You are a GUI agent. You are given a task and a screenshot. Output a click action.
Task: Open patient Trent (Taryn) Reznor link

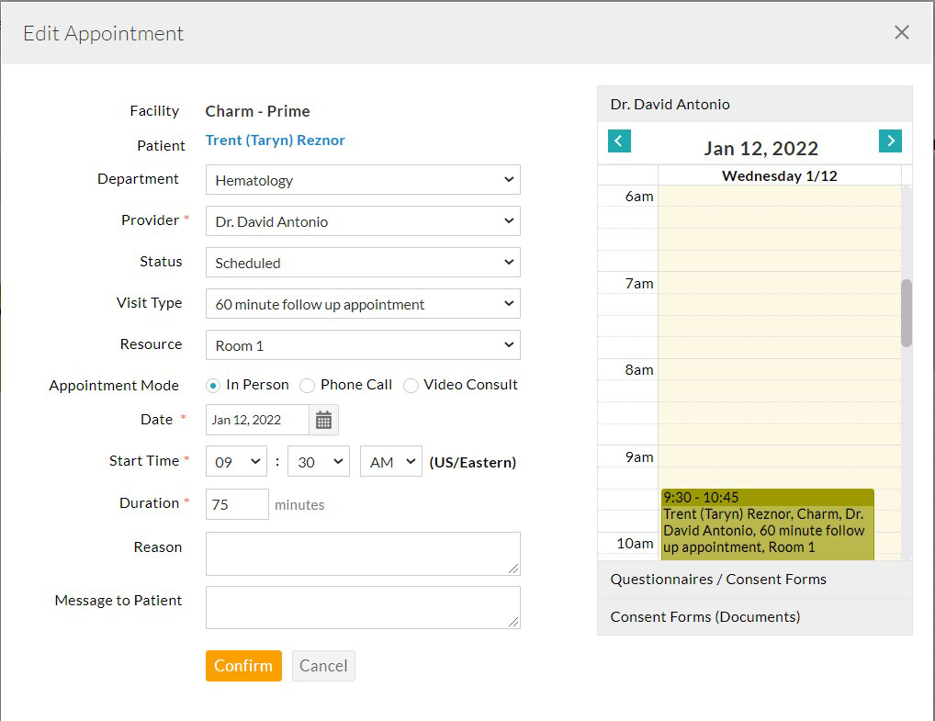(x=276, y=141)
